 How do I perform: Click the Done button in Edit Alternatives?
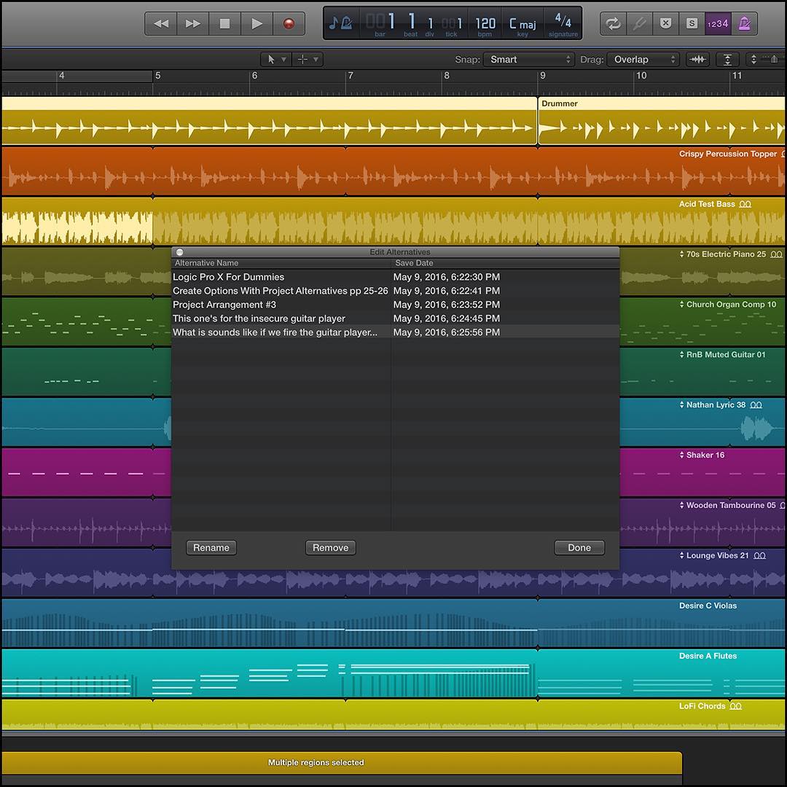[579, 547]
